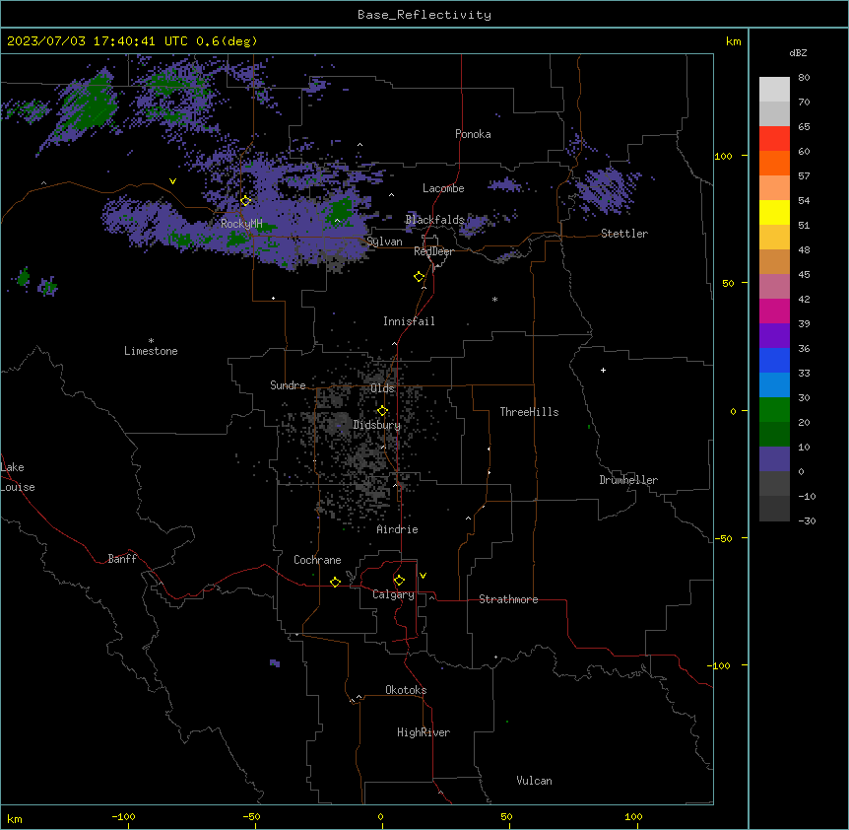Click the Limestone label
Viewport: 849px width, 830px height.
coord(151,351)
